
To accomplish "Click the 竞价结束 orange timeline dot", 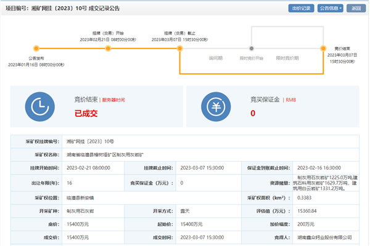I will pyautogui.click(x=323, y=47).
